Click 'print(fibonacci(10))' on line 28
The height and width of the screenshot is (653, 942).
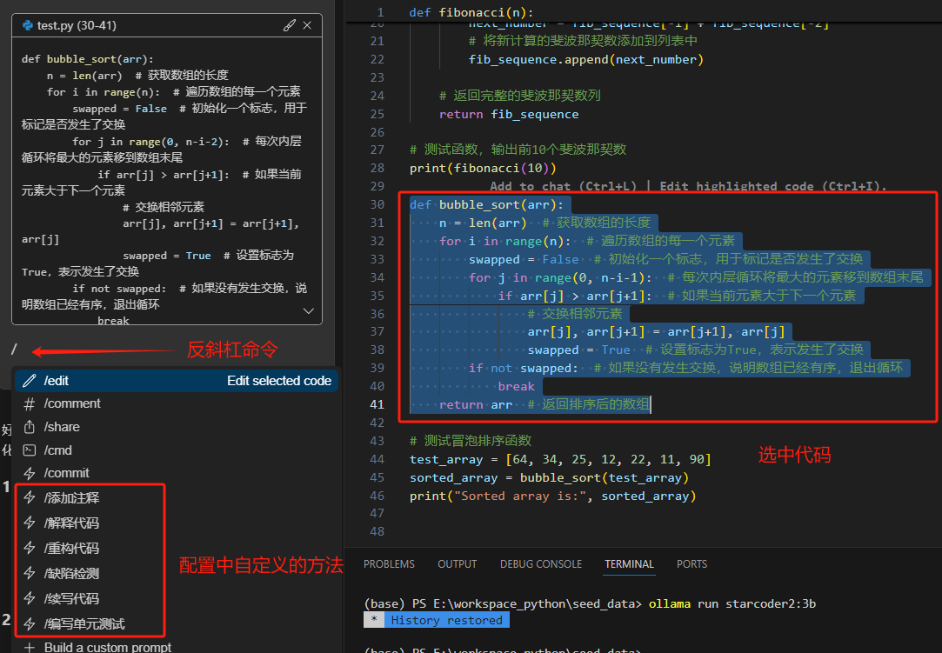[483, 168]
